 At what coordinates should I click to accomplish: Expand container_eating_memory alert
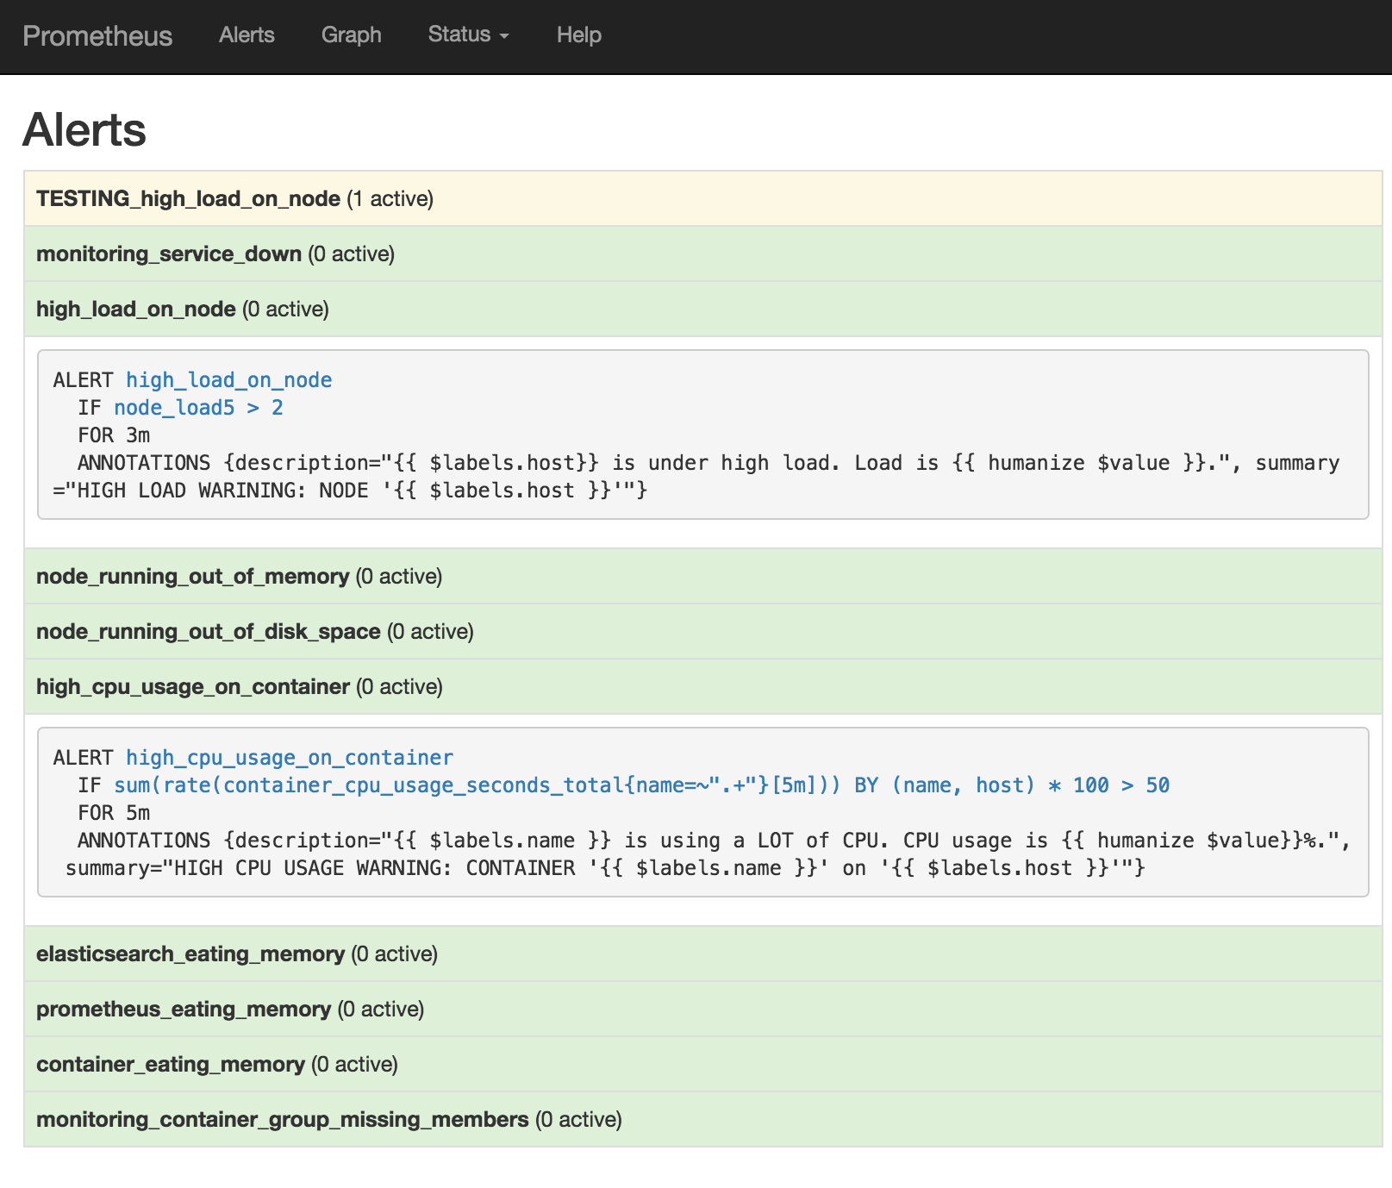(703, 1065)
